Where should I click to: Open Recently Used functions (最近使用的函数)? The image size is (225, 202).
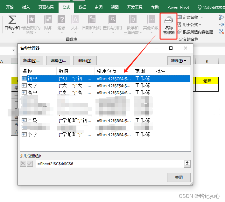[x=31, y=25]
